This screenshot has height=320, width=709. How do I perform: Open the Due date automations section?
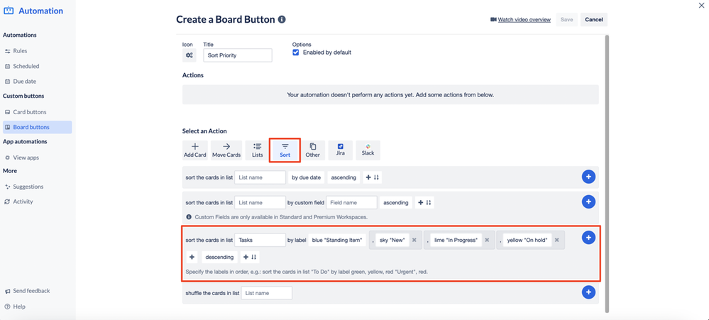24,82
